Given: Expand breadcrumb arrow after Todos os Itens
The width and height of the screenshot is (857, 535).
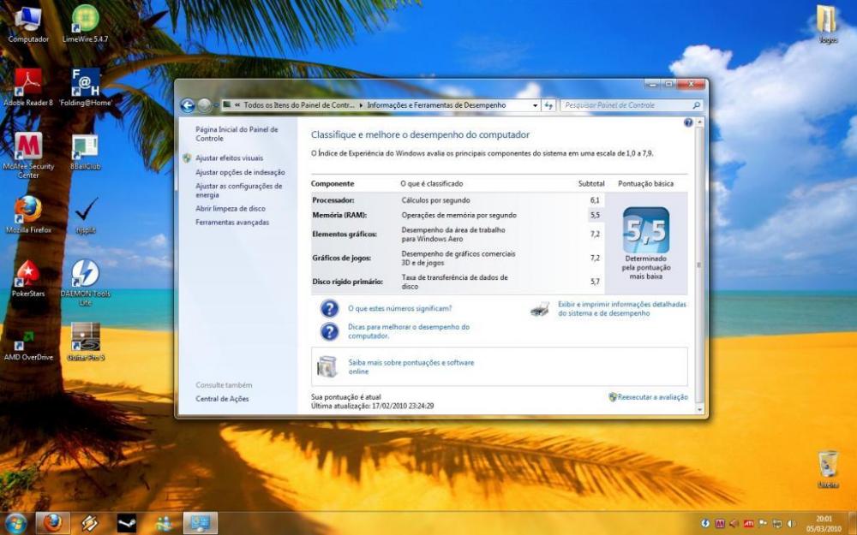Looking at the screenshot, I should click(x=361, y=105).
